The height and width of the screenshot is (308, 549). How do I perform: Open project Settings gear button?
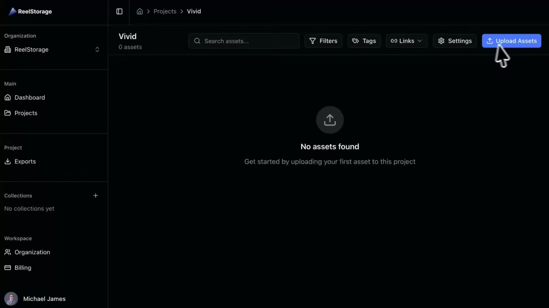455,41
